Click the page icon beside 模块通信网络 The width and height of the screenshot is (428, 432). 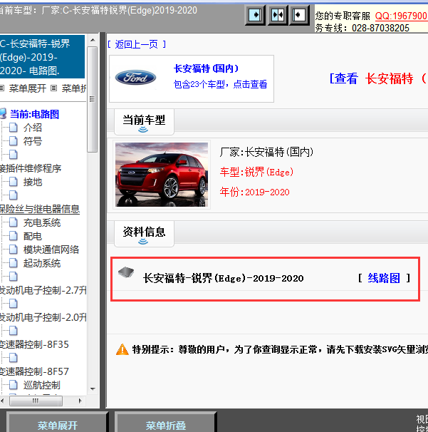[x=14, y=250]
